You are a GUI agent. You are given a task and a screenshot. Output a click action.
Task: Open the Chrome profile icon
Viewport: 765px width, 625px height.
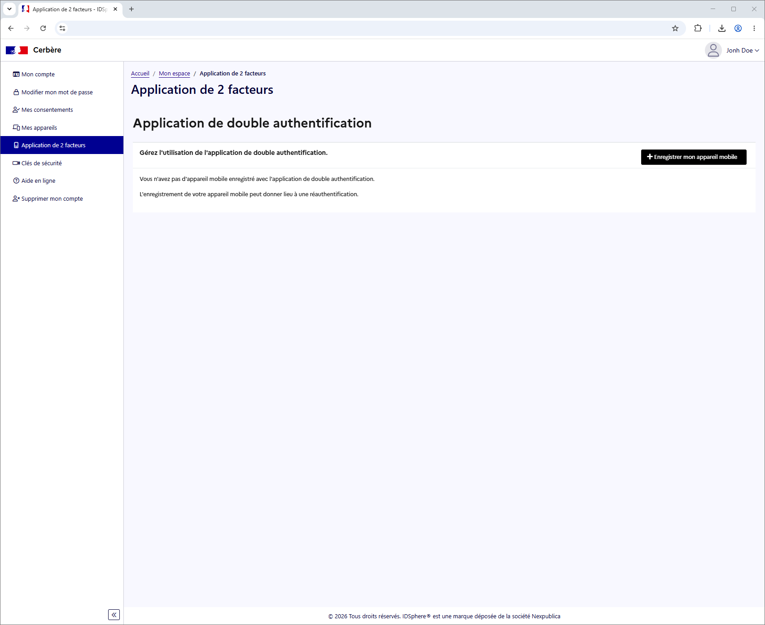tap(738, 28)
